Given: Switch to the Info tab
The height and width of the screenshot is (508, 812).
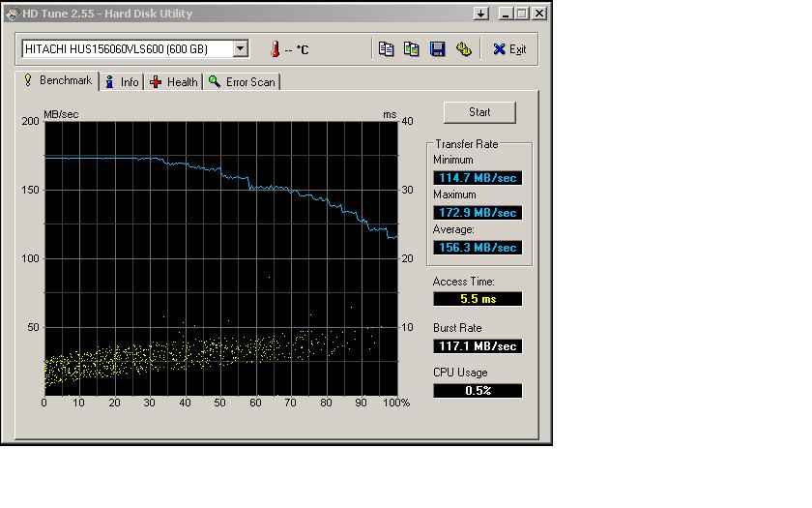Looking at the screenshot, I should (x=123, y=82).
